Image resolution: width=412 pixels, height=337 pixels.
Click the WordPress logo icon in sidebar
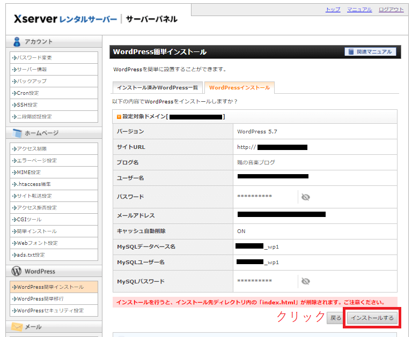point(17,271)
